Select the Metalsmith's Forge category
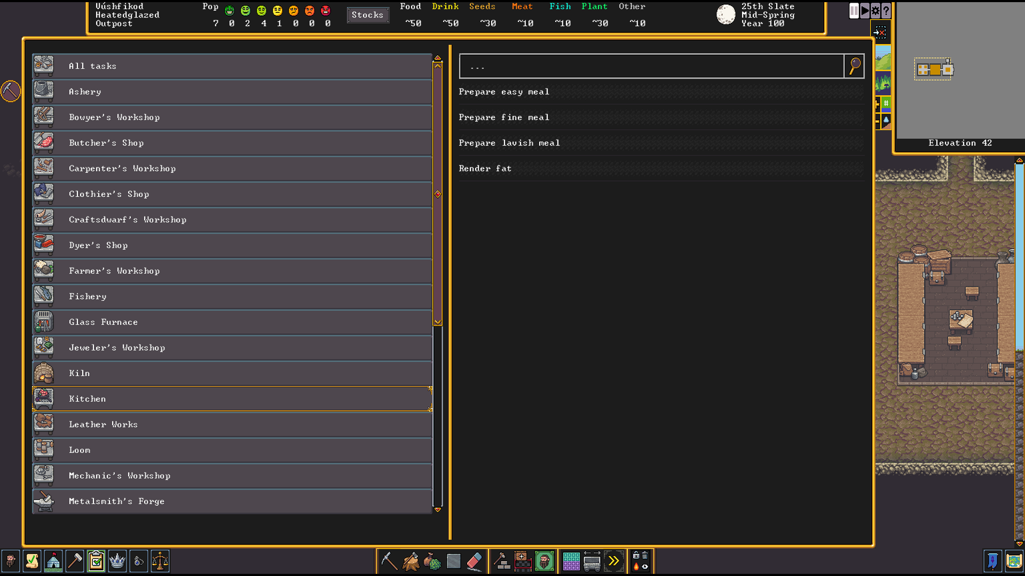This screenshot has width=1025, height=576. coord(232,501)
